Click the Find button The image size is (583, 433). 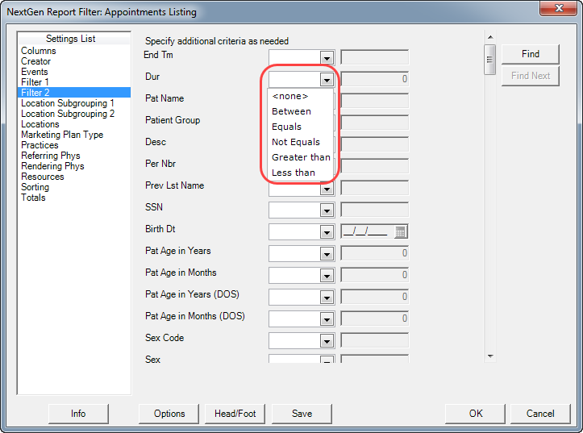click(x=531, y=54)
